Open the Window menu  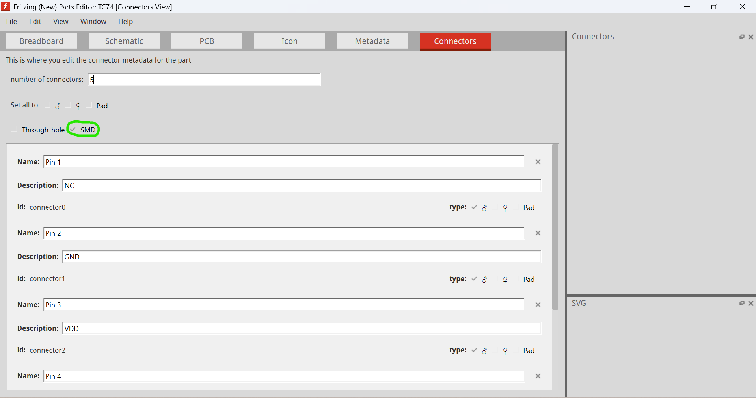[93, 22]
